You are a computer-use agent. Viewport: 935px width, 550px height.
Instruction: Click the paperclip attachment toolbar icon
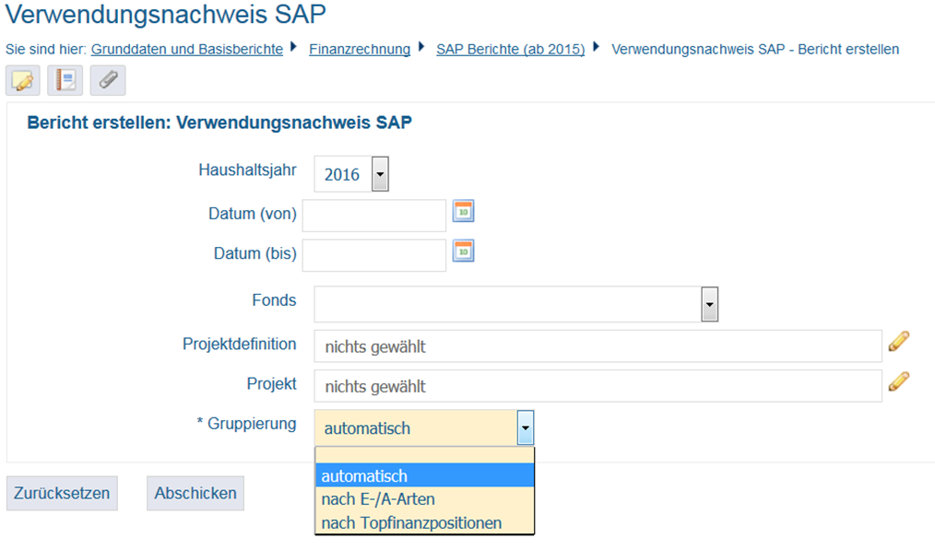108,80
